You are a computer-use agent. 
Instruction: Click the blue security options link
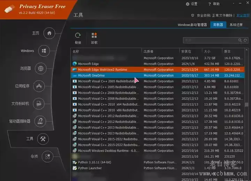[x=243, y=15]
